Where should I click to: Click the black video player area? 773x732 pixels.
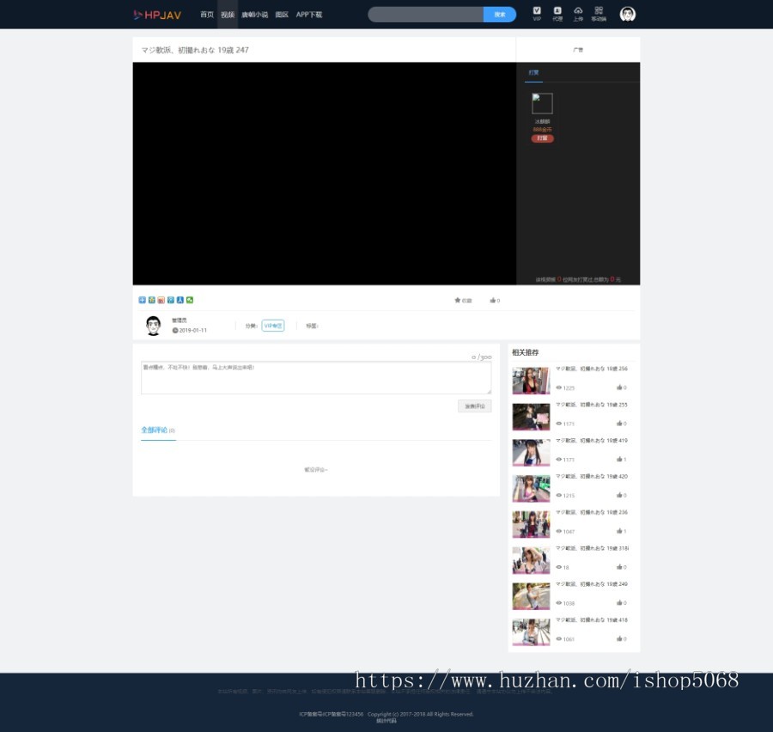pos(325,174)
